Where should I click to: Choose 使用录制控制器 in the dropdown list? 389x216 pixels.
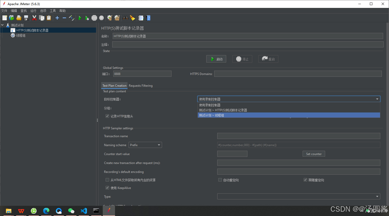coord(289,105)
